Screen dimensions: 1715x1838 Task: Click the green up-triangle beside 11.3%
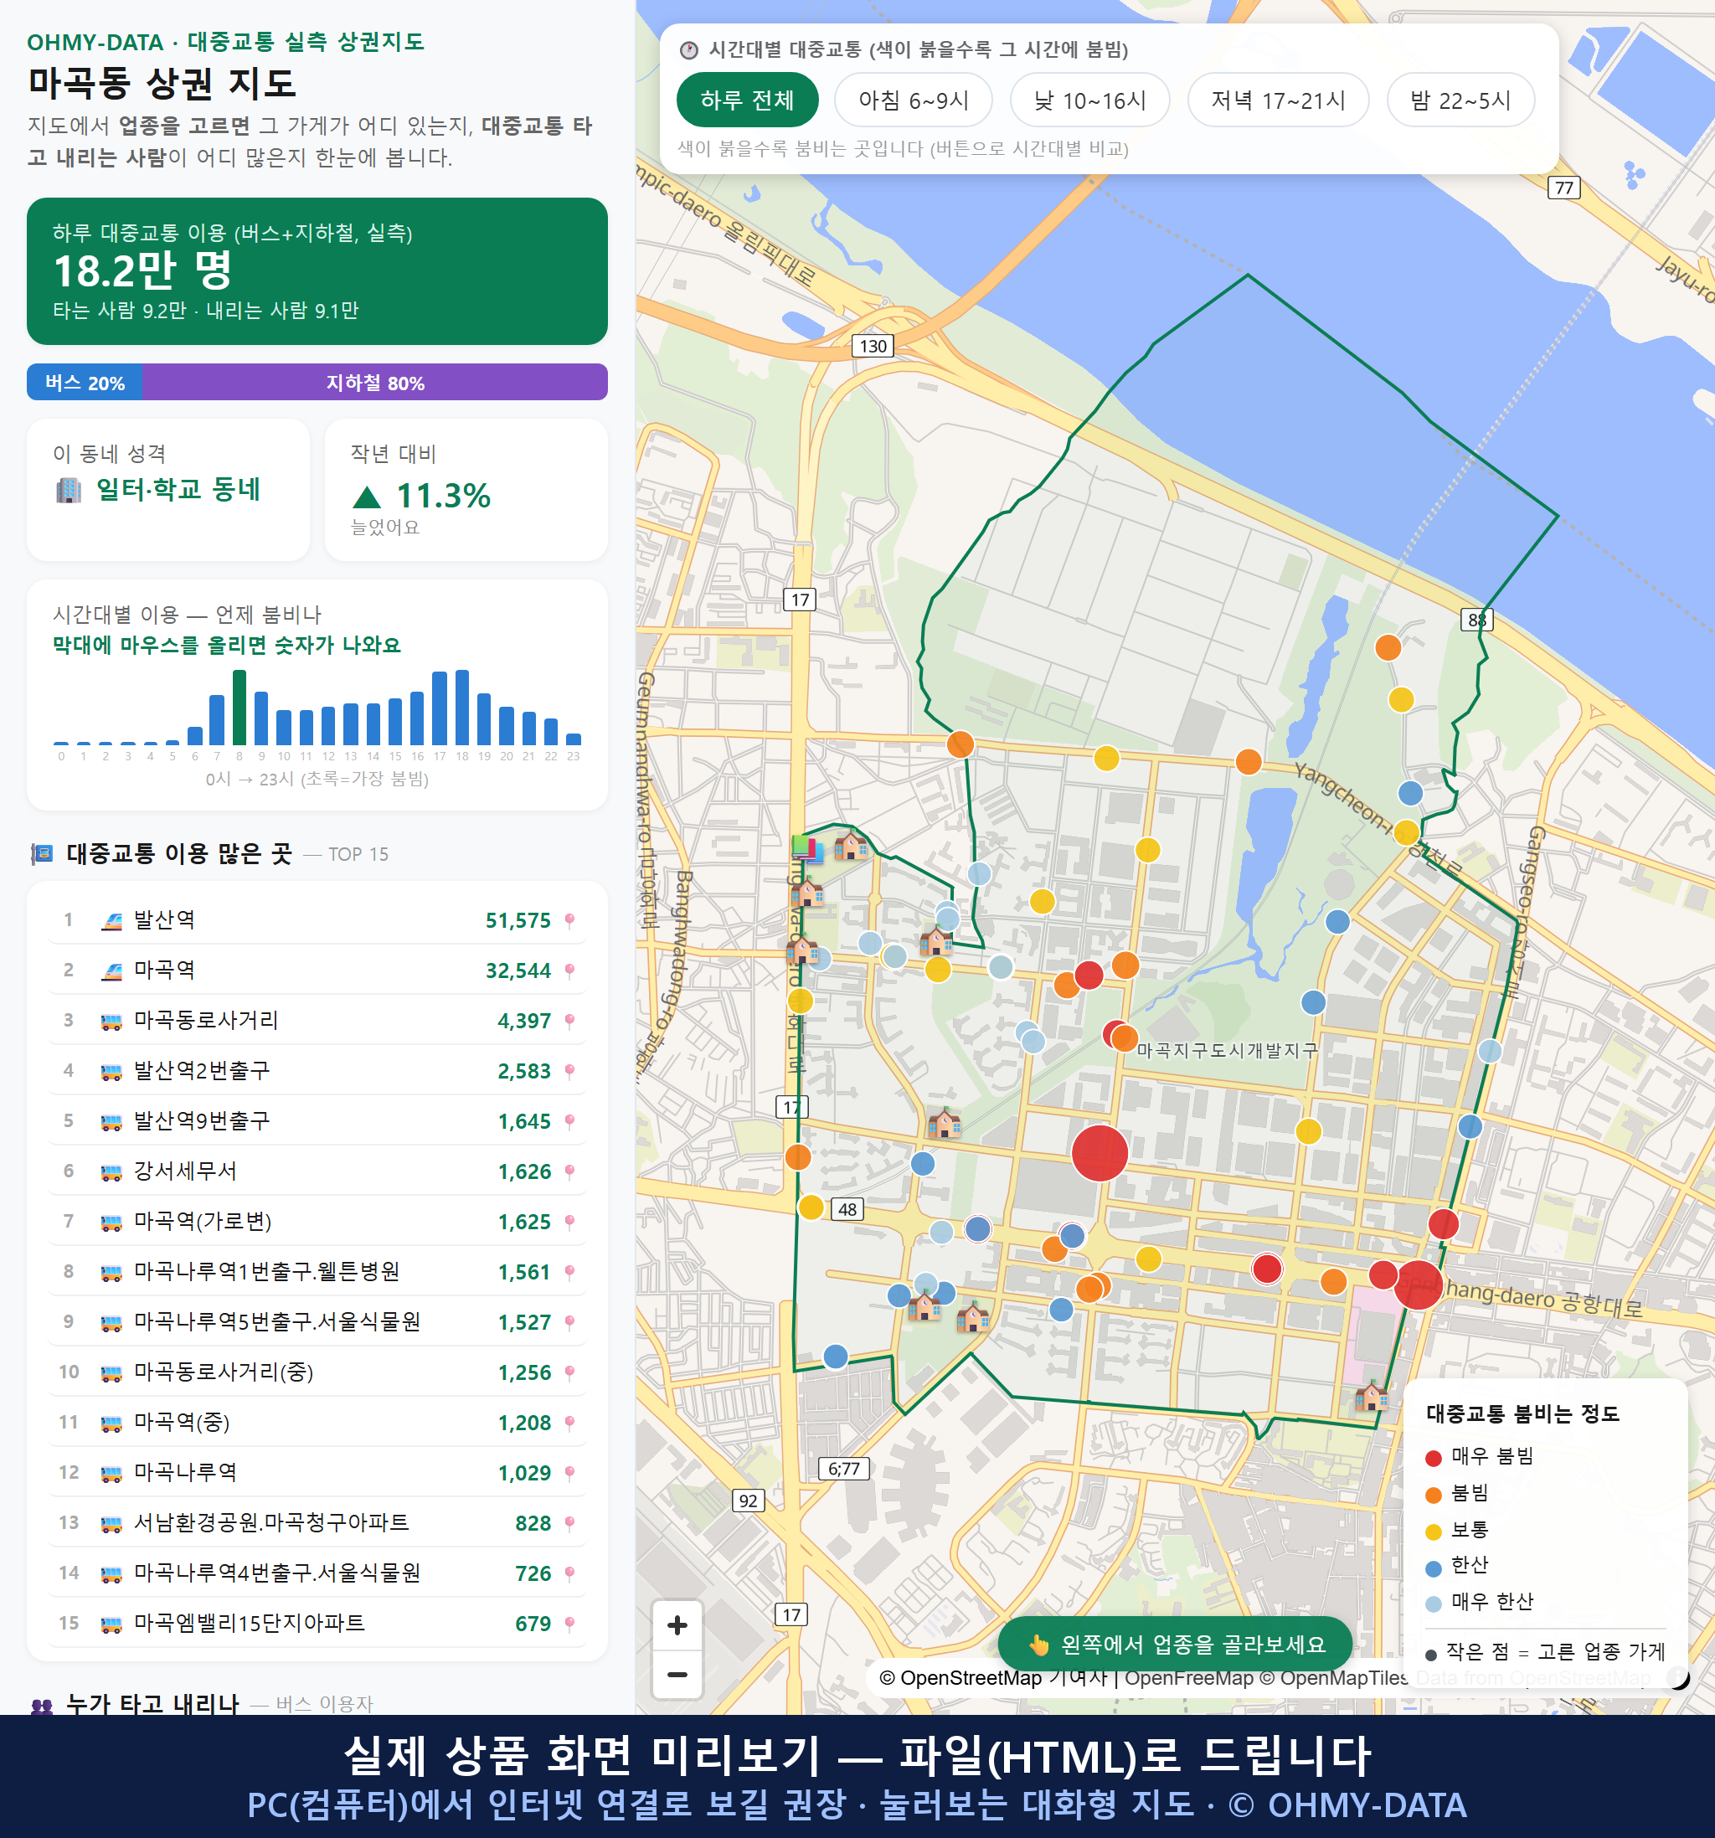(367, 497)
